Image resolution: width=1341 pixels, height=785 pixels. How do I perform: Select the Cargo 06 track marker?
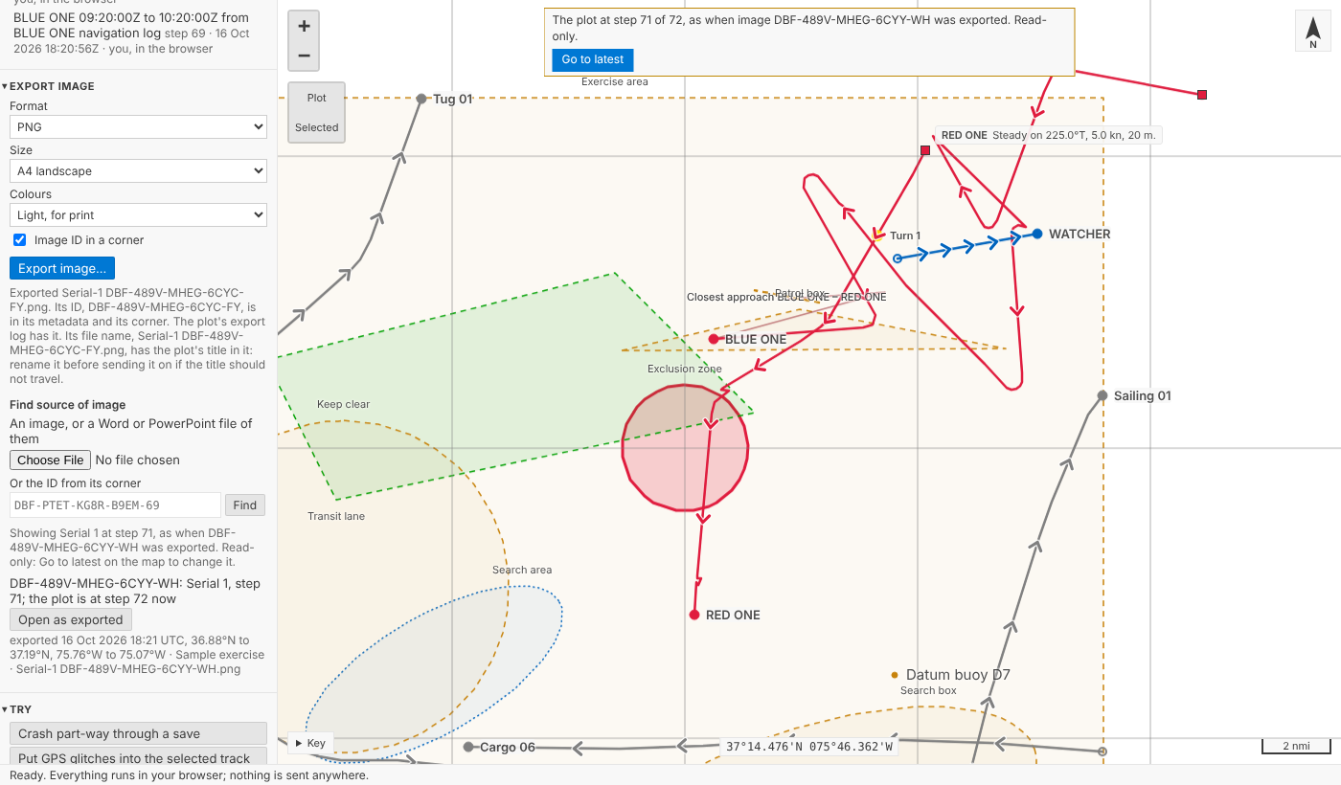click(x=468, y=747)
